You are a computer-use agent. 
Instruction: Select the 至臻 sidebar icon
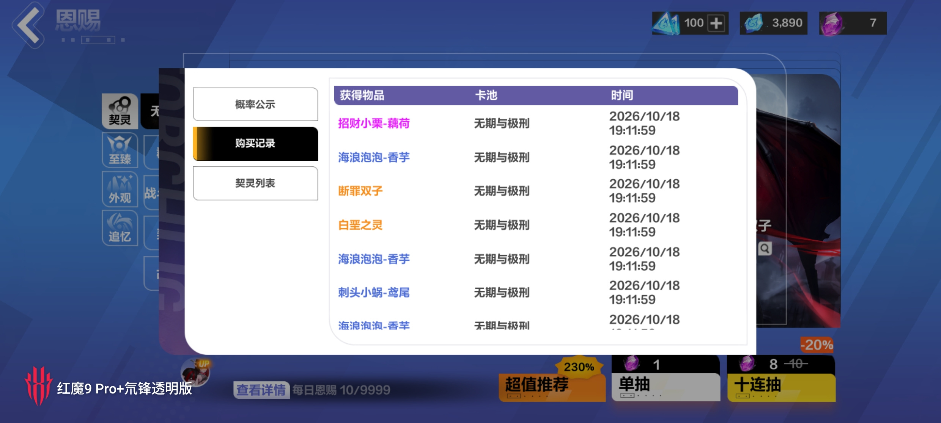click(x=120, y=150)
